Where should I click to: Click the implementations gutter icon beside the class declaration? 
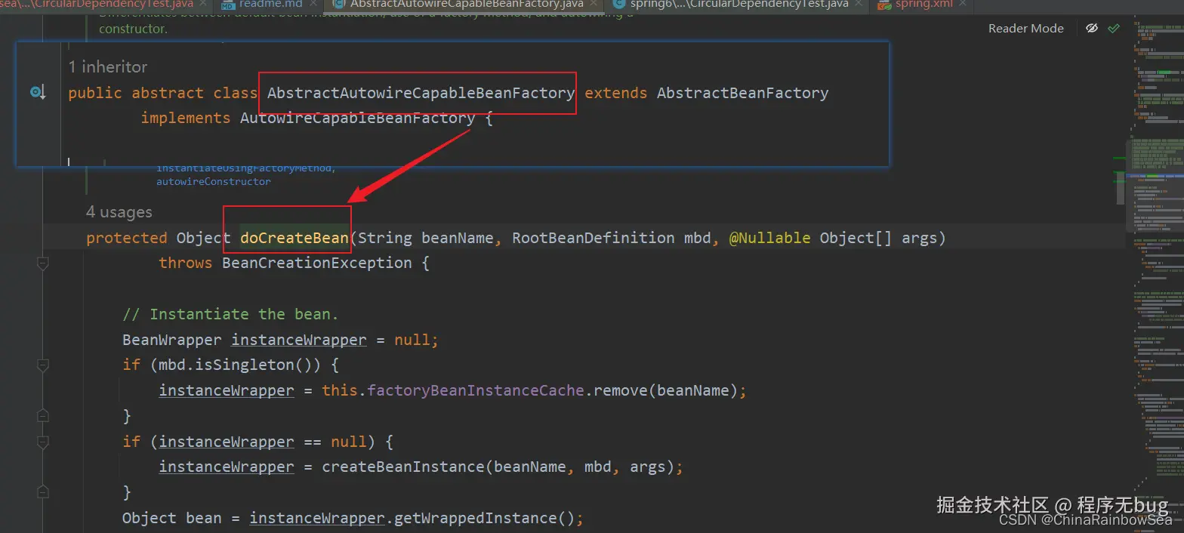pyautogui.click(x=38, y=93)
